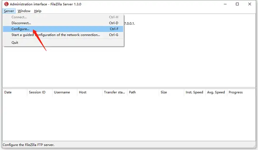Screen dimensions: 258x150
Task: Maximize the Administration interface window
Action: pos(237,4)
